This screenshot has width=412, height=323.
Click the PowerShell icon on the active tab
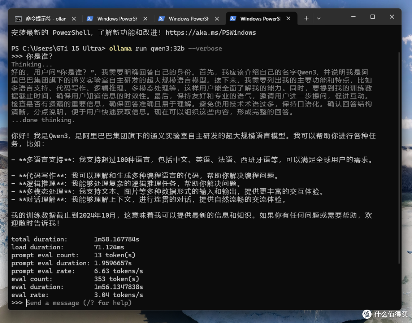click(233, 18)
